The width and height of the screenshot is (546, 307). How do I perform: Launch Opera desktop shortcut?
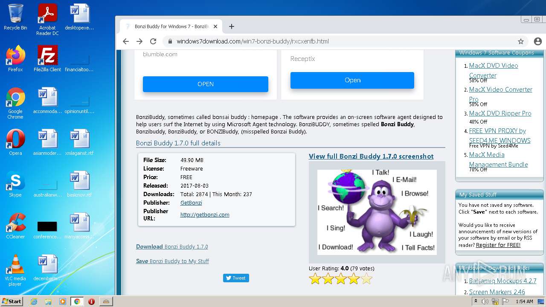pos(15,142)
